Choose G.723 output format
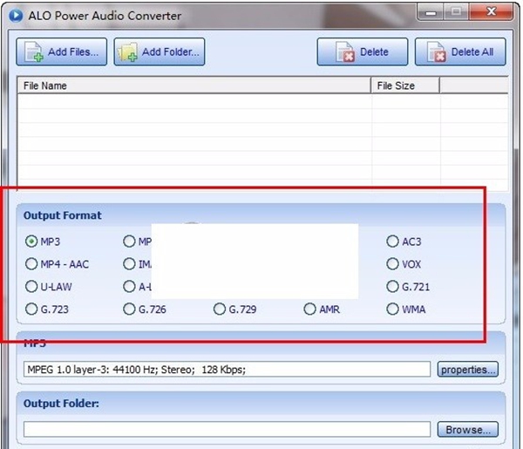Viewport: 523px width, 449px height. point(47,310)
